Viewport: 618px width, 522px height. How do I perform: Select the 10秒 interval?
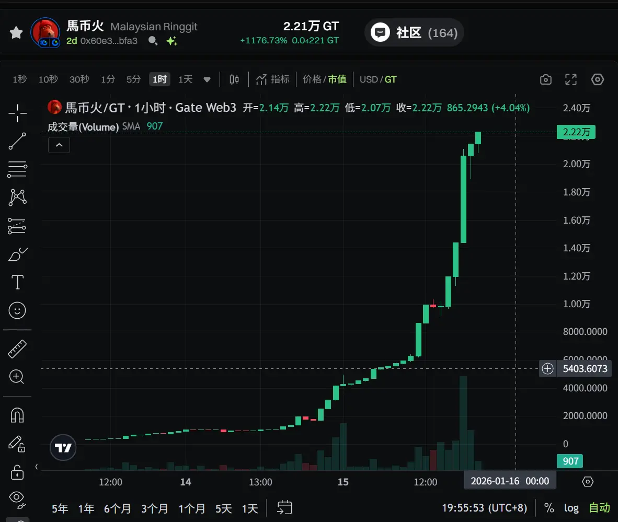(48, 79)
